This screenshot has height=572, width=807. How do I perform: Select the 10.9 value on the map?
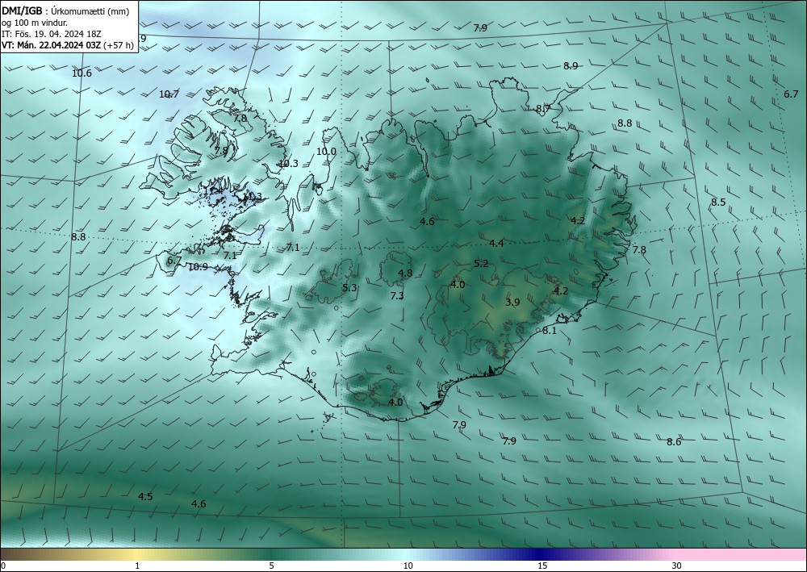coord(199,266)
